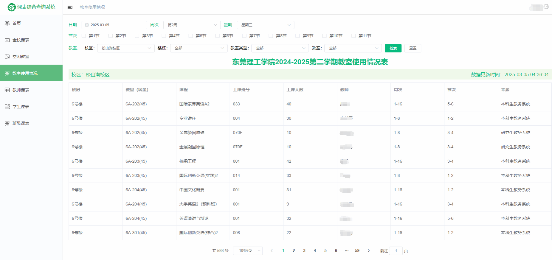Tick the 第8节 checkbox
Screen dimensions: 552x260
271,36
